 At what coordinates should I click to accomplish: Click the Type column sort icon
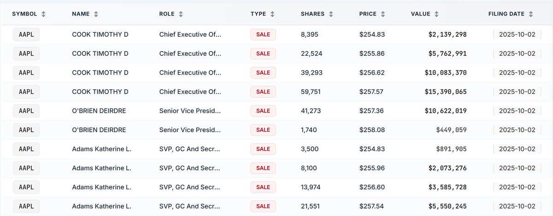272,14
